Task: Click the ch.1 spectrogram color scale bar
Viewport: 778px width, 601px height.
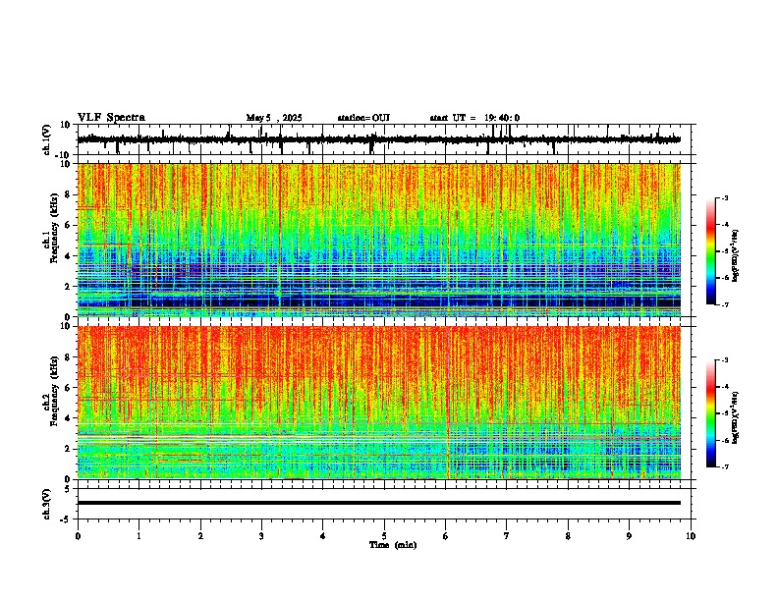Action: click(x=710, y=251)
